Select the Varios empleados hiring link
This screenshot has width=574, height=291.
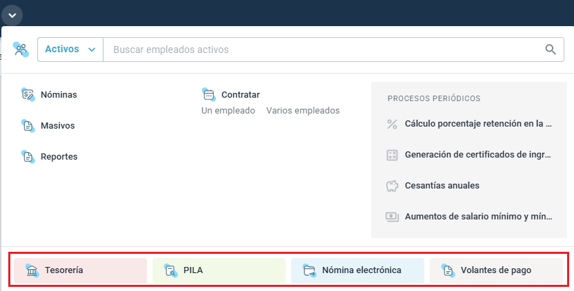pyautogui.click(x=302, y=111)
